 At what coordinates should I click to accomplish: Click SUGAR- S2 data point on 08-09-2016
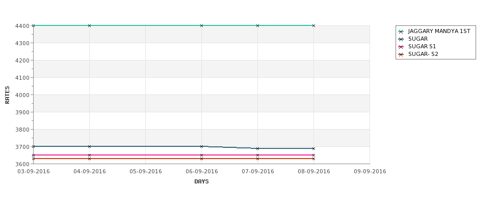314,159
